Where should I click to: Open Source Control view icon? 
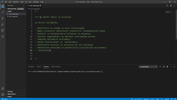(2, 18)
